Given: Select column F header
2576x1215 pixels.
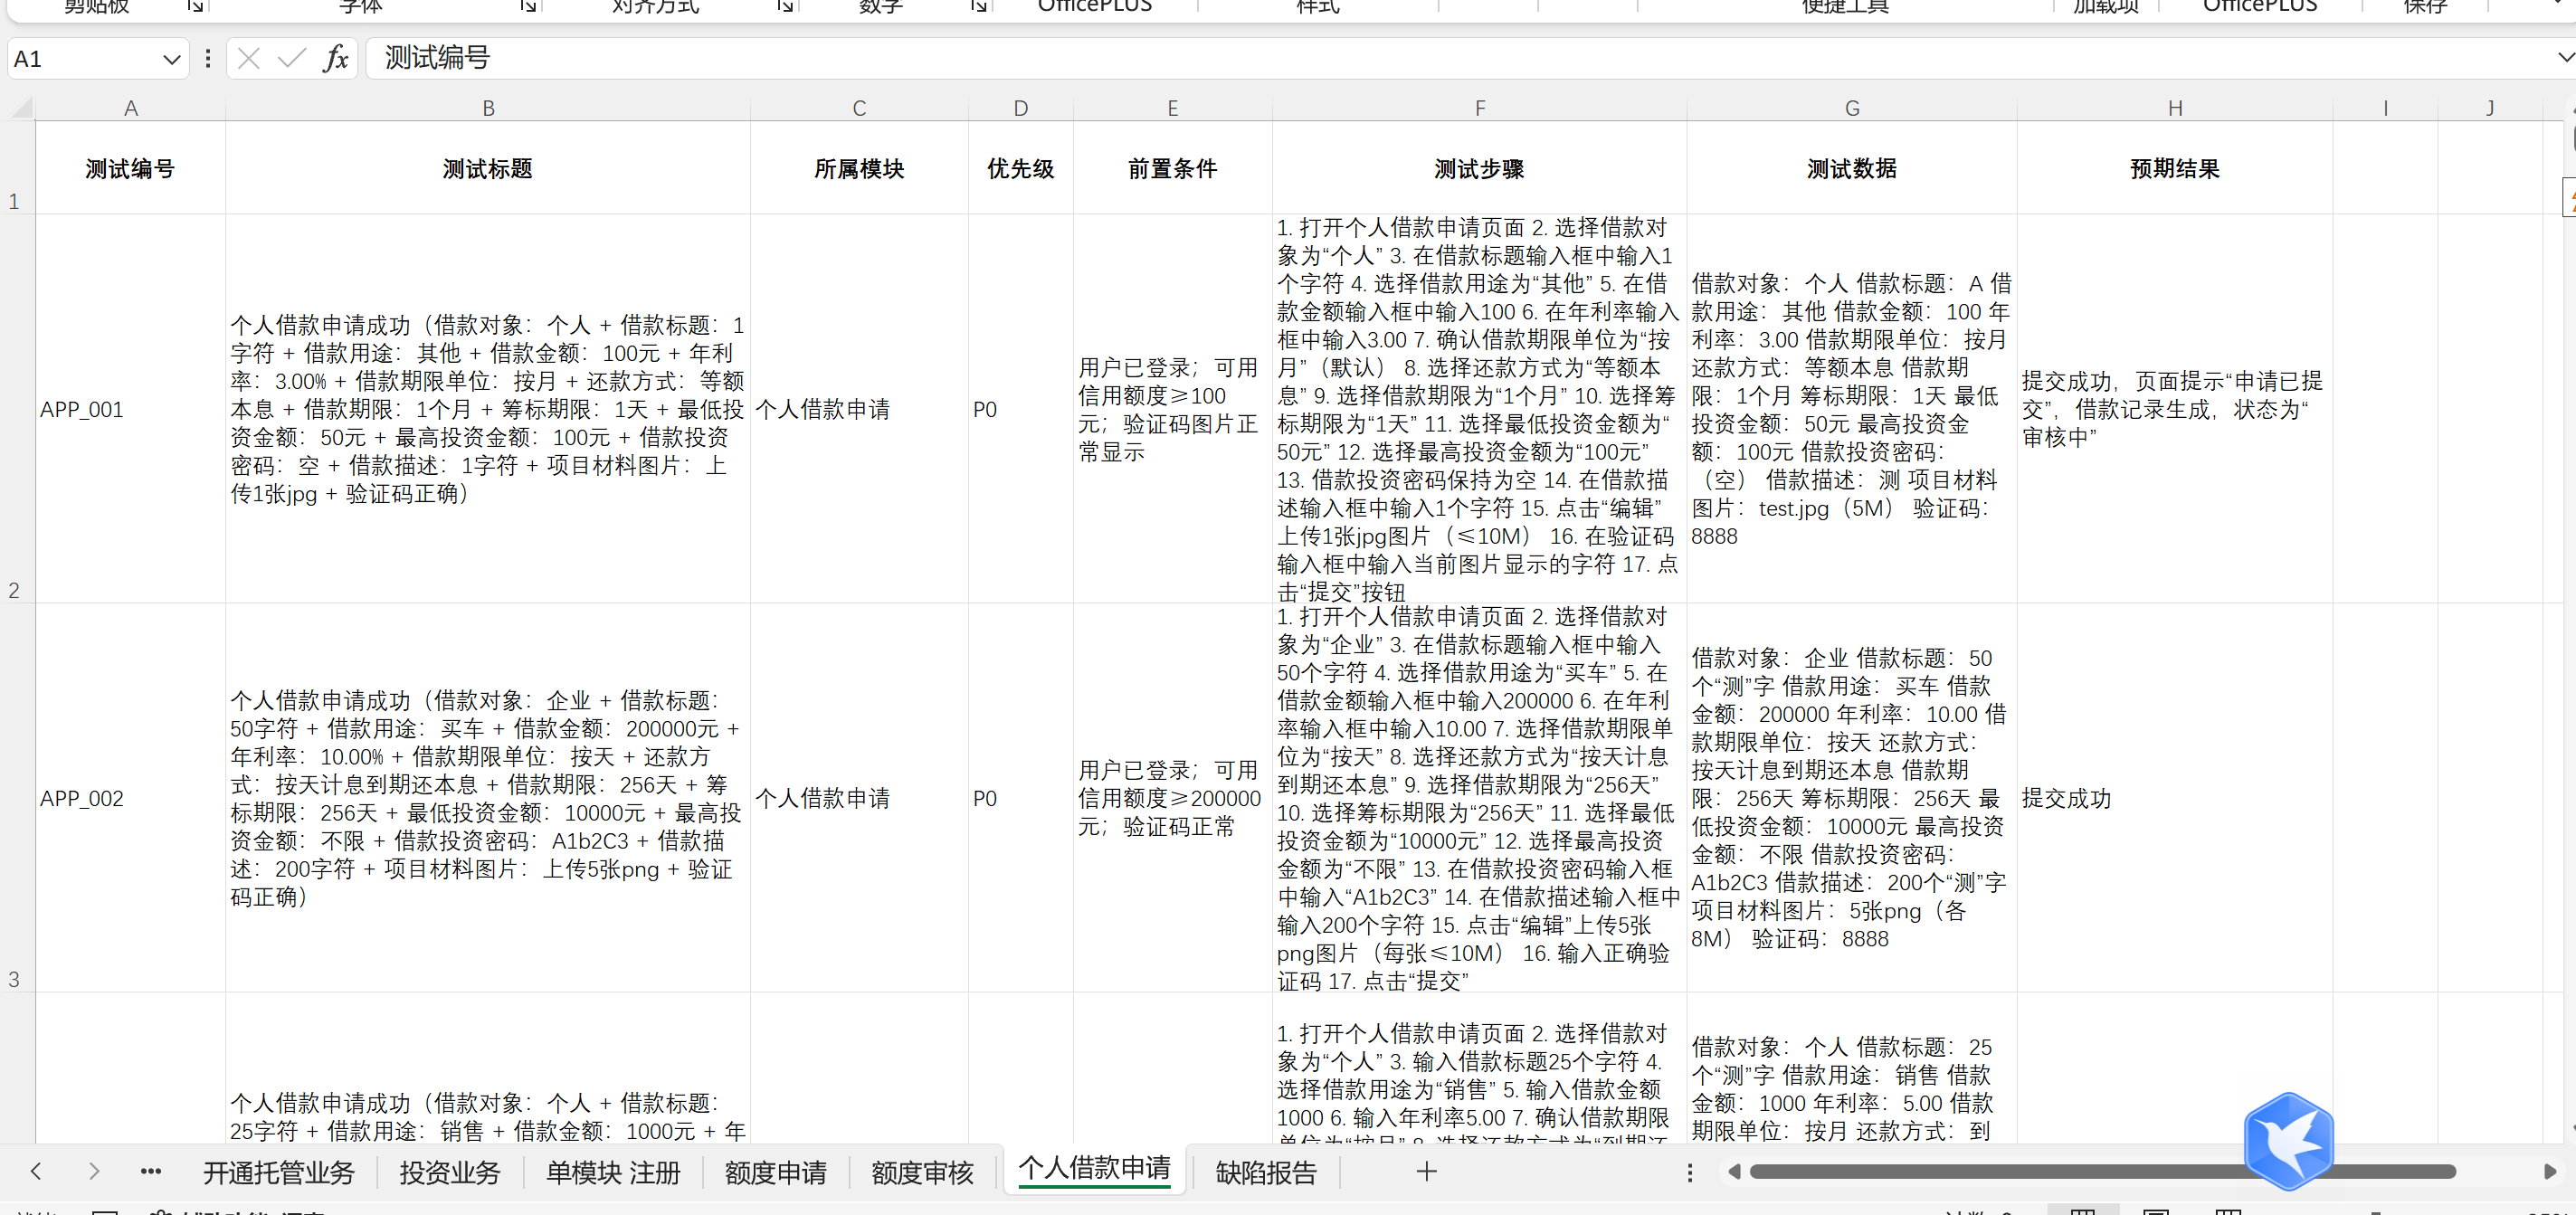Looking at the screenshot, I should [x=1479, y=108].
